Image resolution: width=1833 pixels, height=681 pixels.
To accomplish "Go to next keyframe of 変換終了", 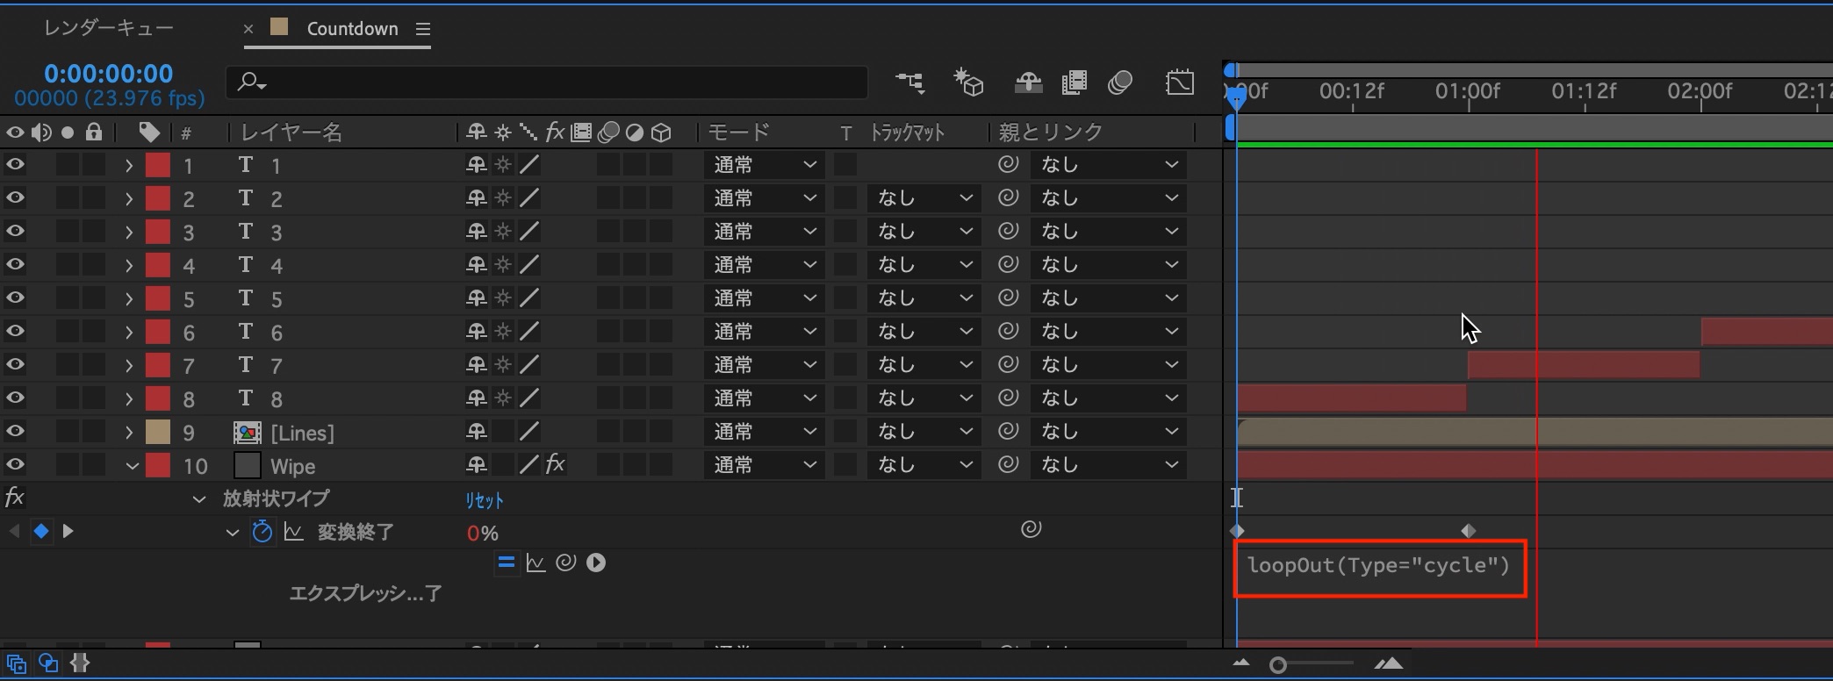I will pos(68,531).
